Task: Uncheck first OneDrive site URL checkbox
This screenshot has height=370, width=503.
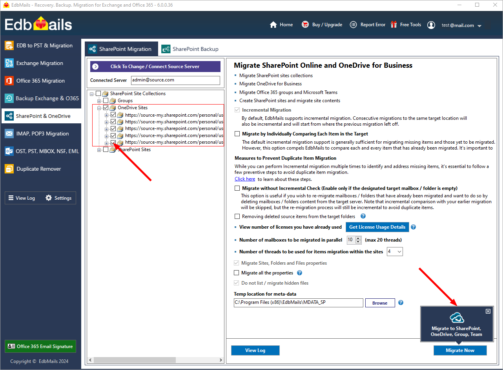Action: (x=113, y=115)
